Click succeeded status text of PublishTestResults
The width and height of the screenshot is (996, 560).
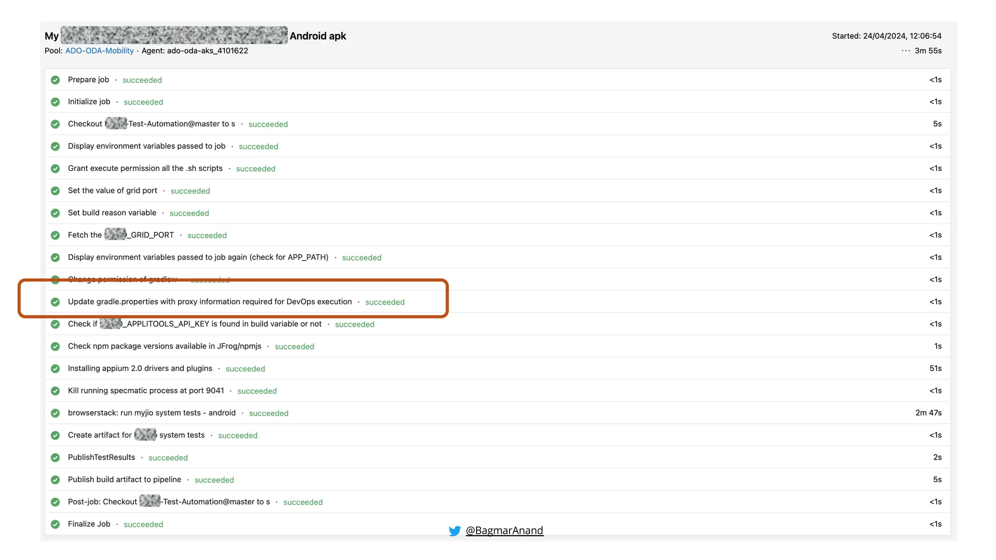coord(168,458)
